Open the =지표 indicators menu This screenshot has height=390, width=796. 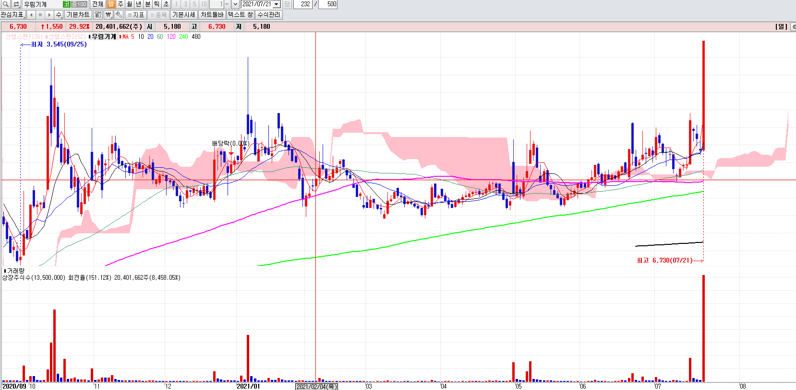[136, 15]
